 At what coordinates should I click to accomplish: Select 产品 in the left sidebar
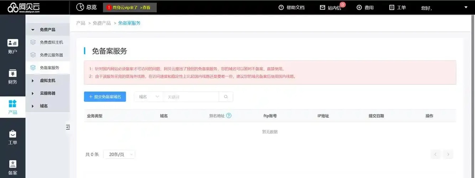(12, 107)
